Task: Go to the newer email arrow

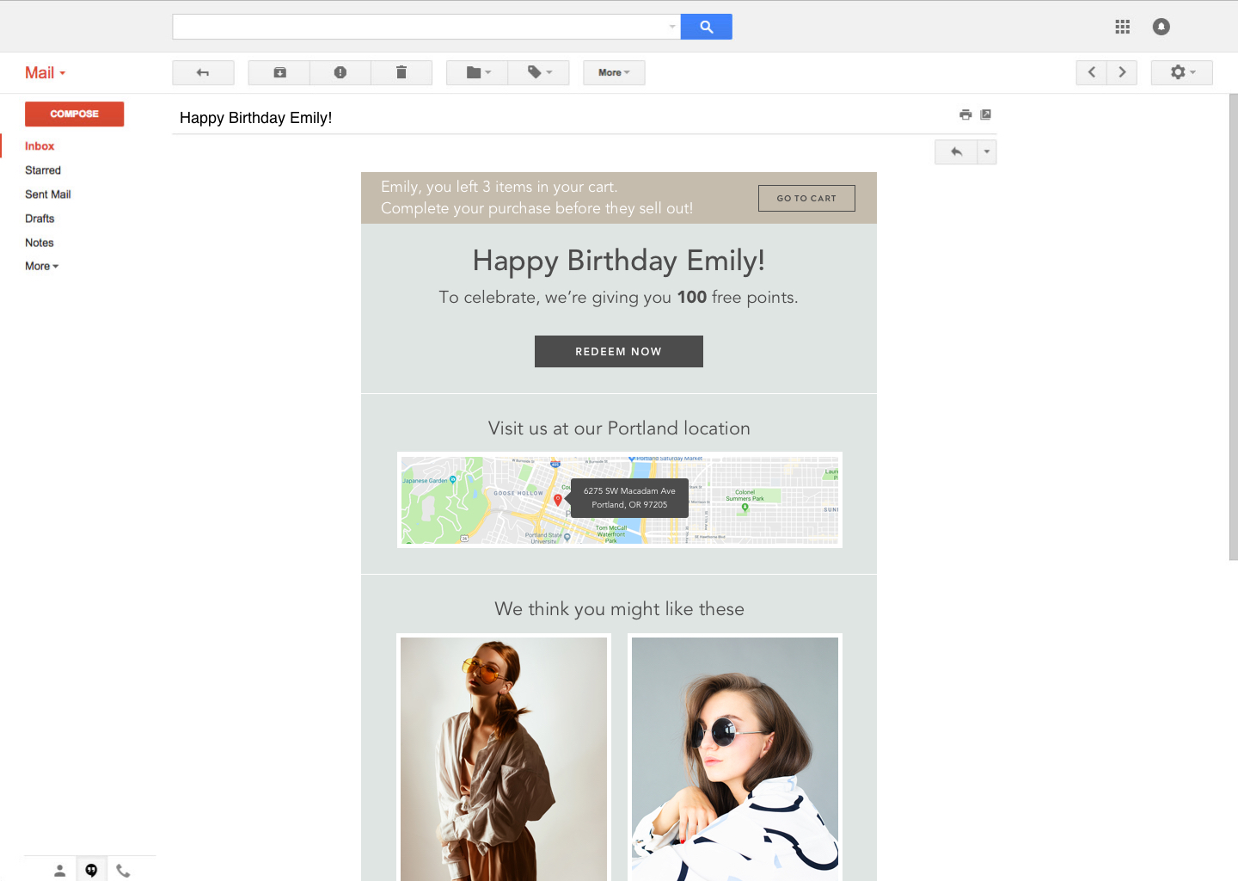Action: click(x=1092, y=72)
